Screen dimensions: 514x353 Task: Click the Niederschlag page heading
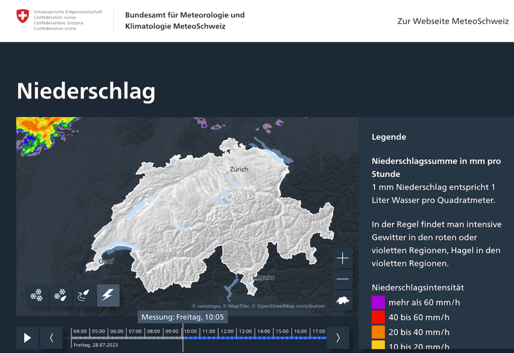tap(86, 91)
